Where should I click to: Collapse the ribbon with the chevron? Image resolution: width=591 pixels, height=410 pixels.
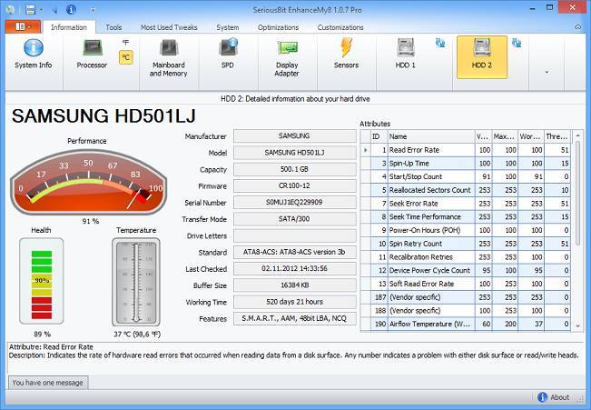577,27
